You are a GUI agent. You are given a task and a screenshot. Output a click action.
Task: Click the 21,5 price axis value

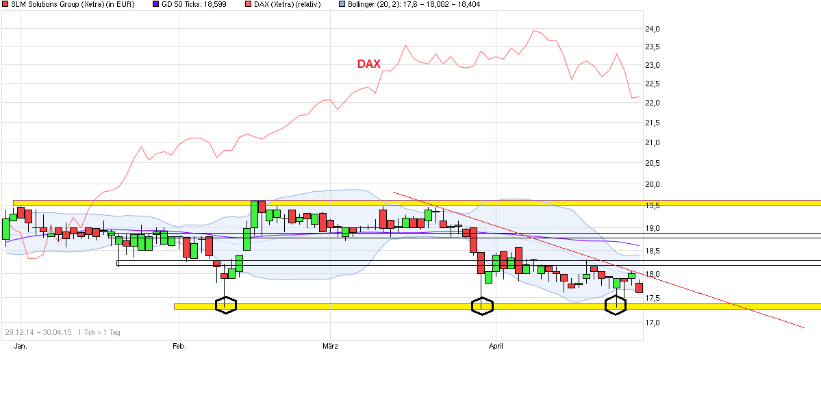pos(653,123)
